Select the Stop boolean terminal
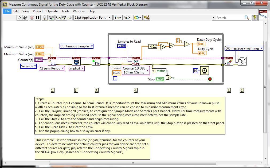Screen dimensions: 270x168 (160, 79)
